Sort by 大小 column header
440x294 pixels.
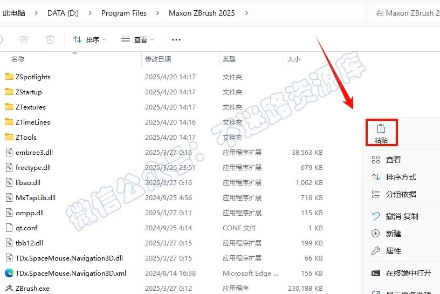294,59
